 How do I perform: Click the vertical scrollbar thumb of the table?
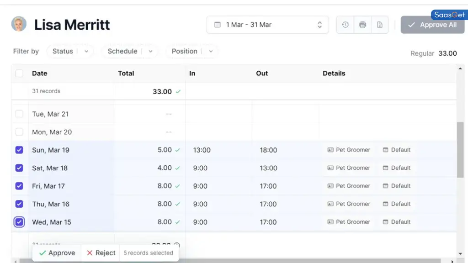(x=460, y=150)
